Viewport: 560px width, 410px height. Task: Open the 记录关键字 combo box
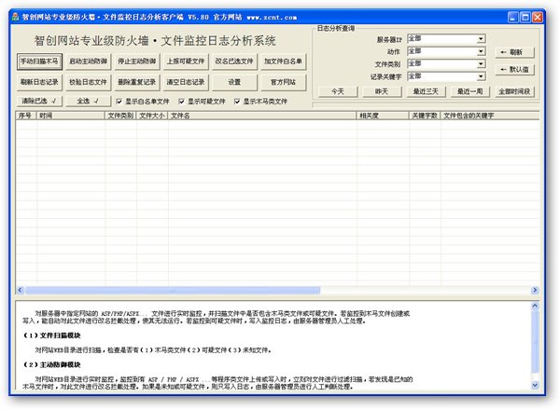coord(481,75)
